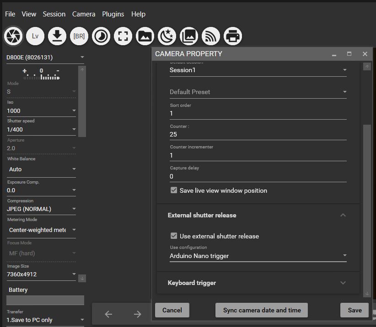Open the Plugins menu

point(113,14)
